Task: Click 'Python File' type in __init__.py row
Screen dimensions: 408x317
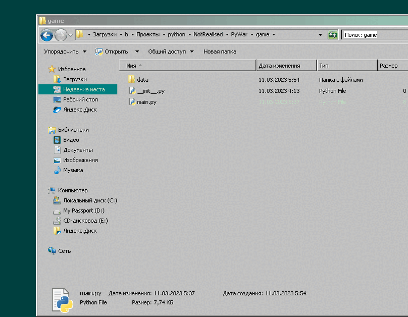Action: pyautogui.click(x=333, y=91)
